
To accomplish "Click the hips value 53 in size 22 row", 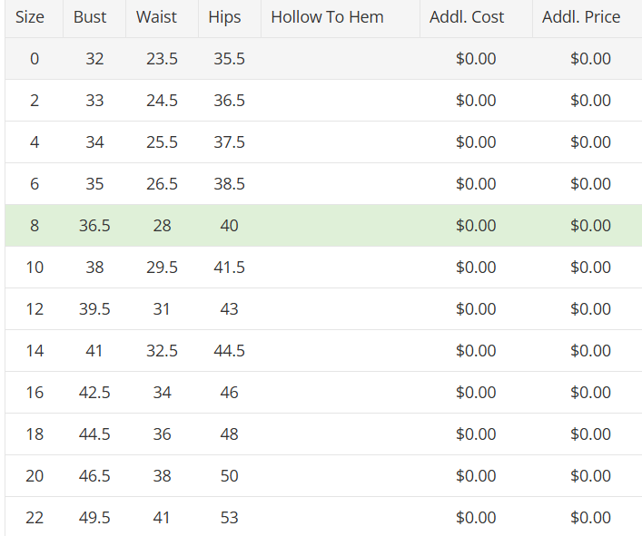I will click(229, 518).
